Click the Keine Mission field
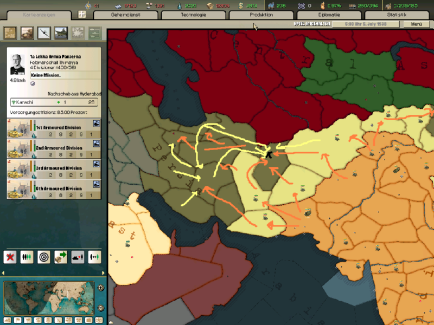 pos(65,75)
